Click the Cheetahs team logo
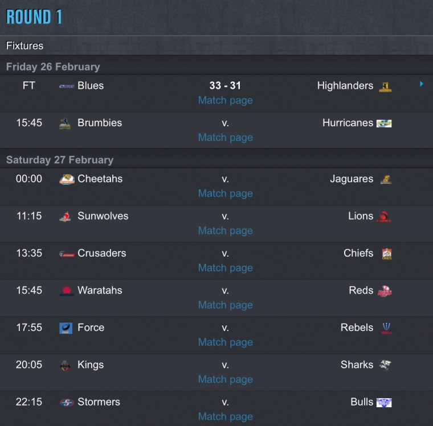Screen dimensions: 433x426 pos(67,180)
